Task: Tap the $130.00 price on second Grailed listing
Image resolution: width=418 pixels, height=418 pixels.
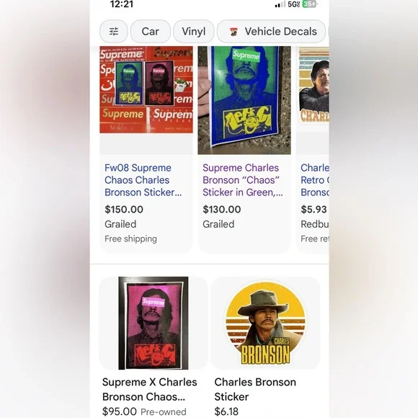Action: (222, 209)
